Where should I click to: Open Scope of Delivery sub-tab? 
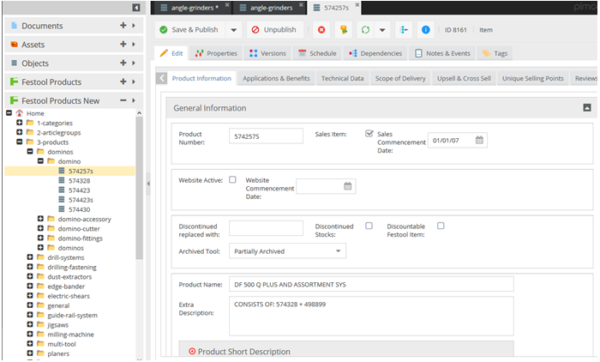[x=400, y=78]
